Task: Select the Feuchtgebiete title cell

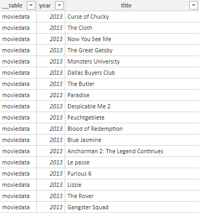Action: pyautogui.click(x=132, y=117)
